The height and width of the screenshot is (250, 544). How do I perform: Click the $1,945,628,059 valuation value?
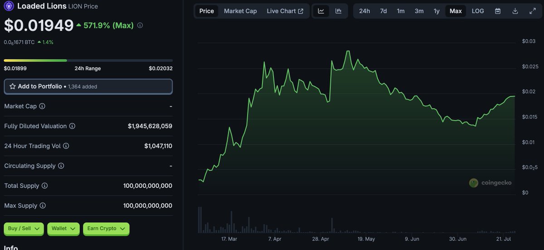pos(150,126)
